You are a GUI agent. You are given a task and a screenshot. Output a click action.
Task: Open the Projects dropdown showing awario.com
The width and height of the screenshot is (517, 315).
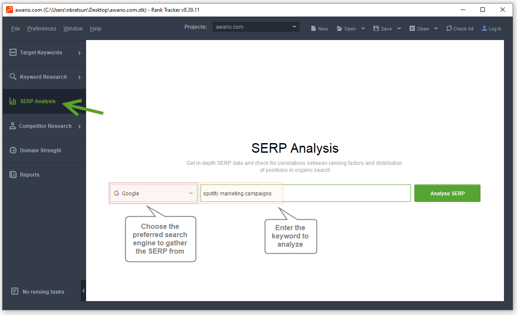[x=256, y=27]
